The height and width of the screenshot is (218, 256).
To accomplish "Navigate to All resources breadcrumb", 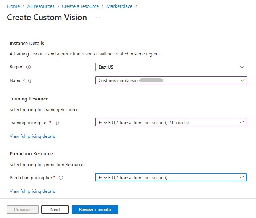I will pos(41,6).
